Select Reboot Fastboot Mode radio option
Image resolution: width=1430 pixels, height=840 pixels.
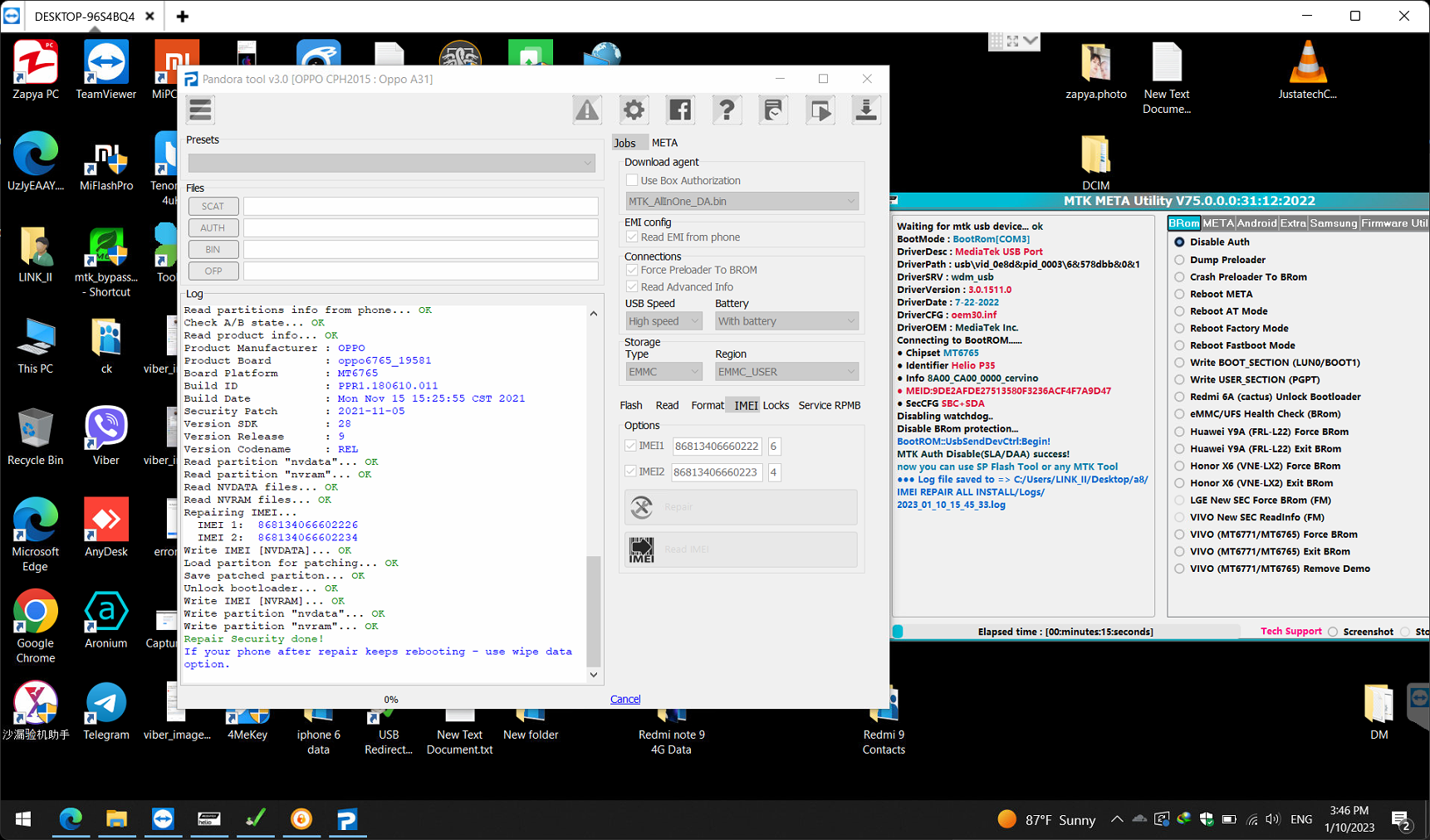pyautogui.click(x=1179, y=345)
